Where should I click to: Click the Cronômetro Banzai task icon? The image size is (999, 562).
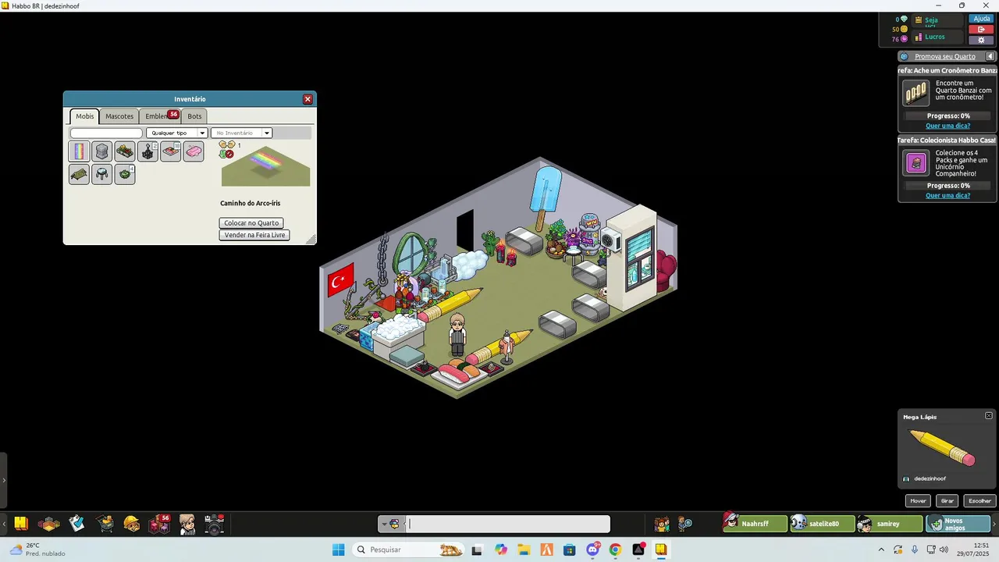click(915, 94)
